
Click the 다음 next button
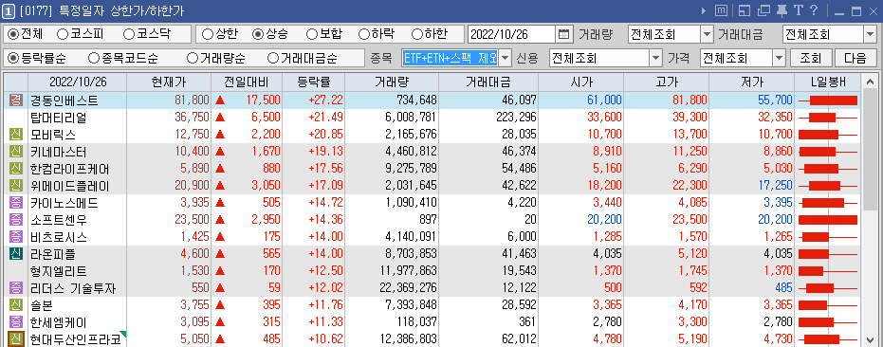click(x=855, y=58)
